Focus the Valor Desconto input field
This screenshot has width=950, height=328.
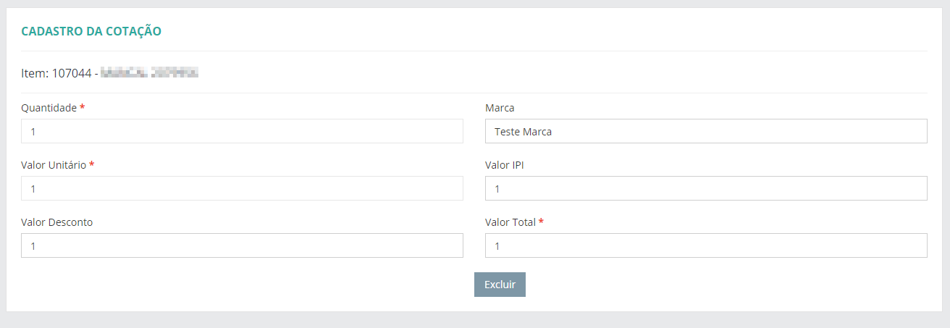(242, 245)
